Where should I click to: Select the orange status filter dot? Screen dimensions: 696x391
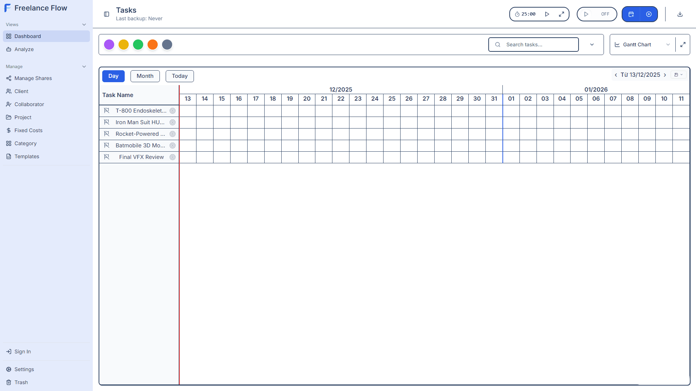coord(153,45)
